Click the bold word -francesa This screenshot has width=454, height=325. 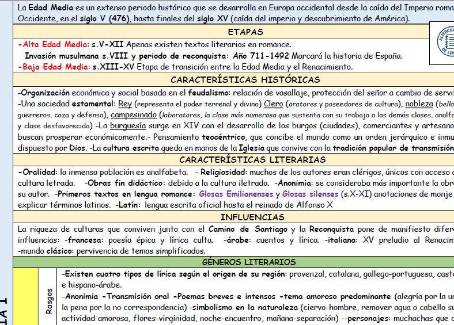(x=84, y=240)
